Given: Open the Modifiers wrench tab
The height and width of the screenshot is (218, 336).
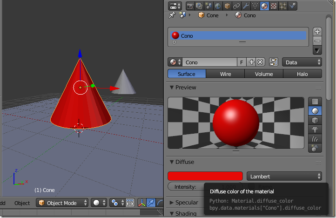Looking at the screenshot, I should pyautogui.click(x=246, y=6).
